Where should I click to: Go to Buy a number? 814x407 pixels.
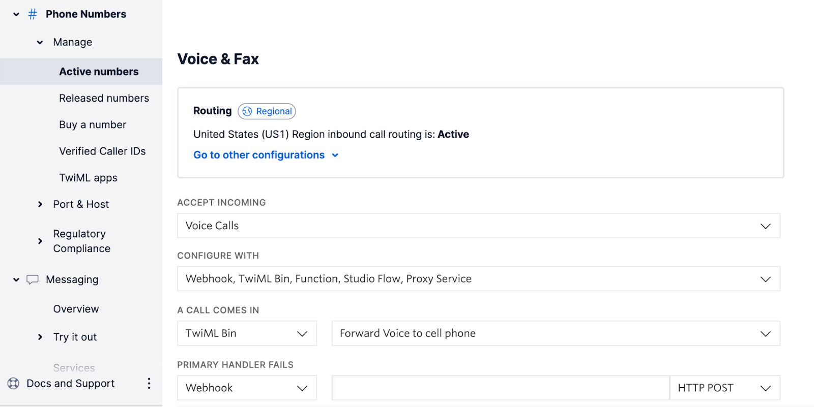pyautogui.click(x=93, y=124)
